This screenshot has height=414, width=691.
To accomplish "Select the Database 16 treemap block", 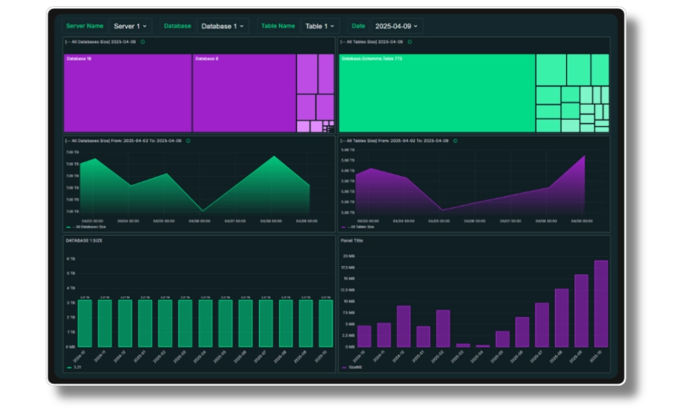I will click(x=127, y=93).
